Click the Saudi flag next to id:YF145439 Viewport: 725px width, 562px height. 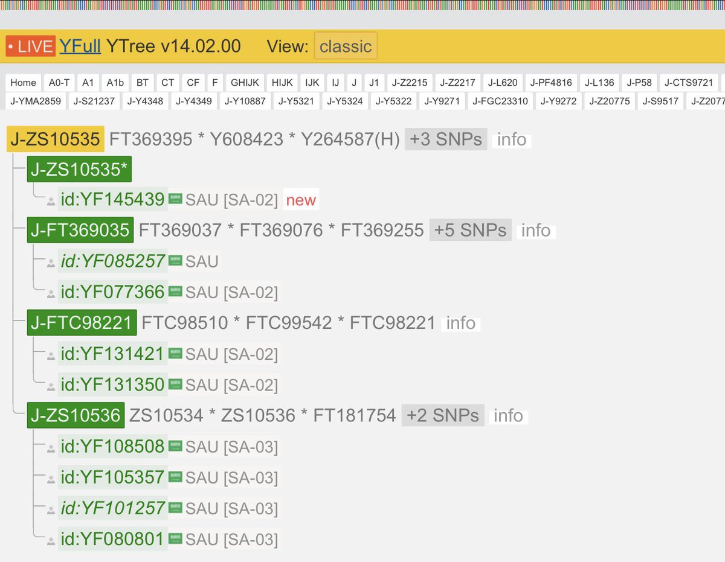click(x=175, y=198)
